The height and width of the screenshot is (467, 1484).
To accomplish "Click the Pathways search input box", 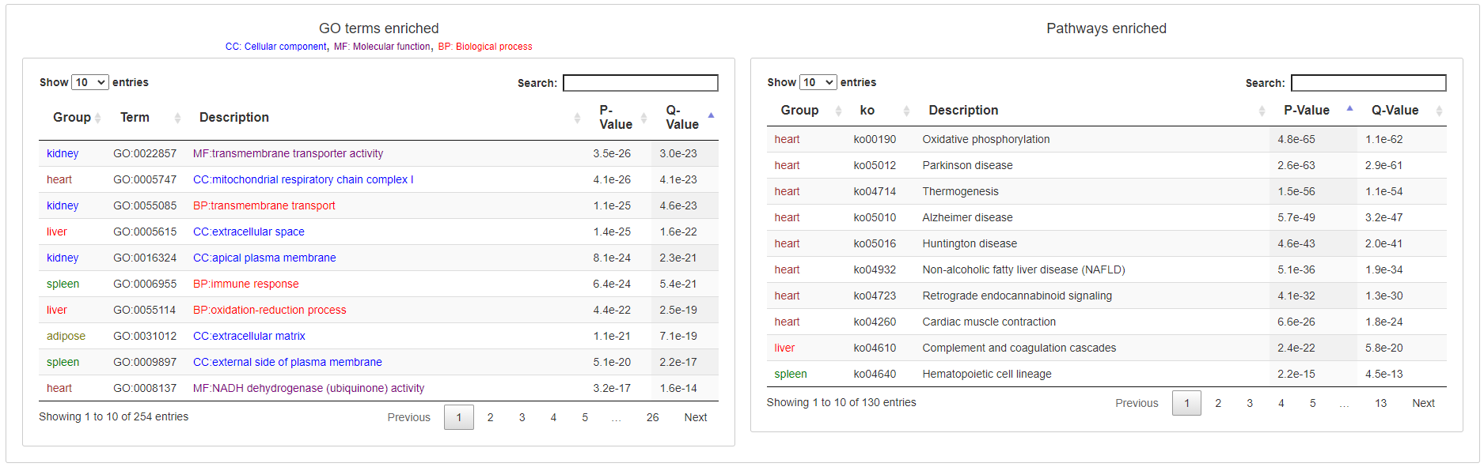I will (1368, 83).
